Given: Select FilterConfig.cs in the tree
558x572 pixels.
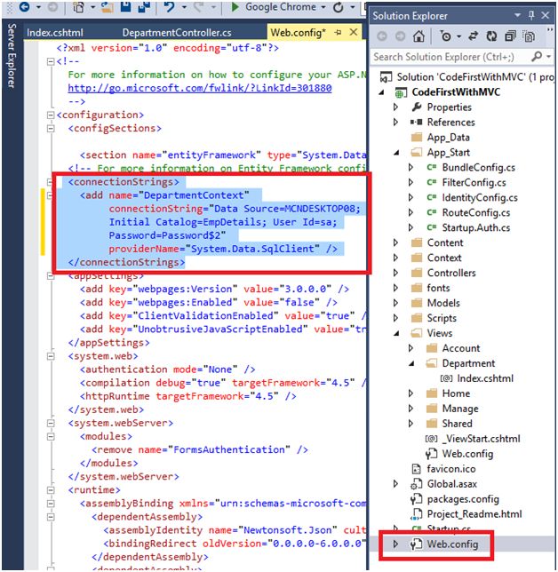Looking at the screenshot, I should point(474,182).
